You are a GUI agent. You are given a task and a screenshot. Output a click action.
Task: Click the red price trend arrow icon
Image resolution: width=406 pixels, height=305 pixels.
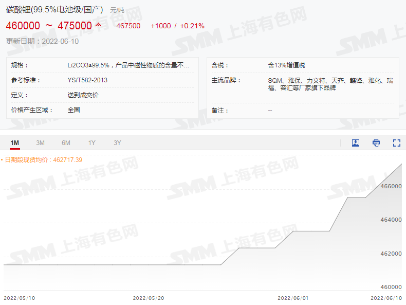[99, 25]
